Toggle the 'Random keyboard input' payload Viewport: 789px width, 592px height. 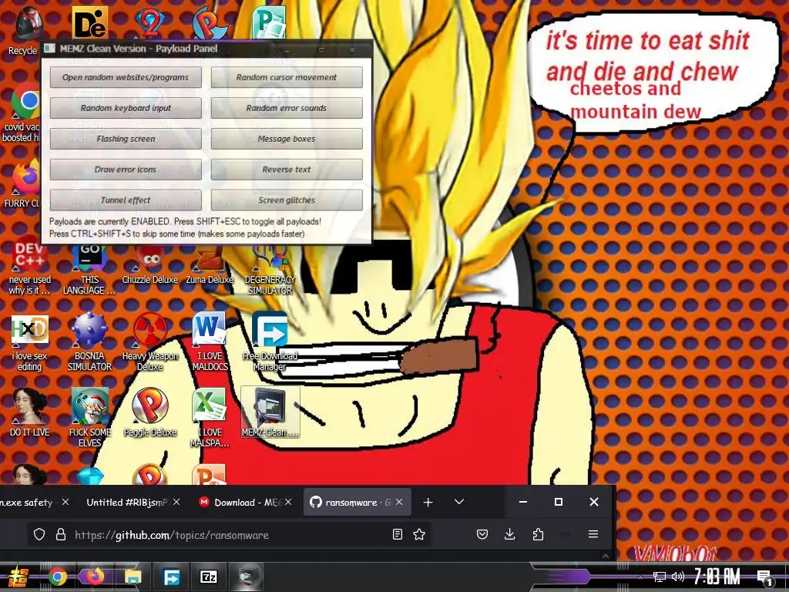126,108
